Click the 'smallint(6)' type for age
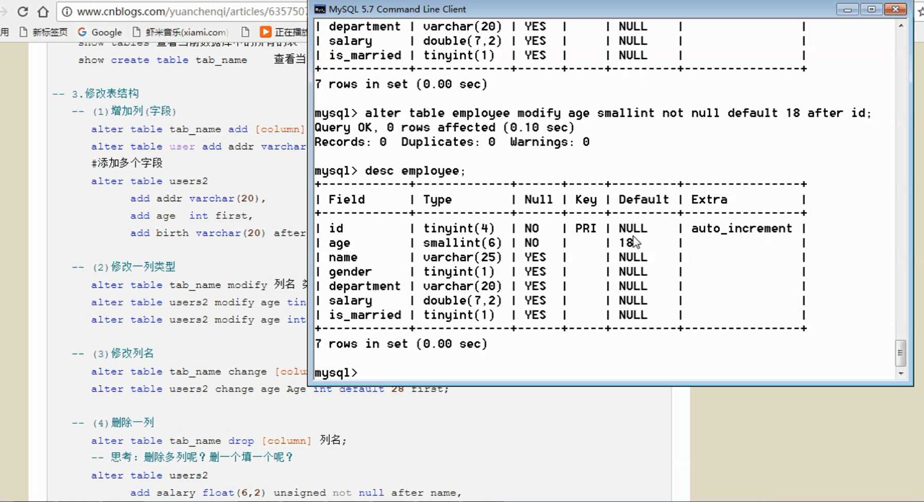 [x=462, y=243]
